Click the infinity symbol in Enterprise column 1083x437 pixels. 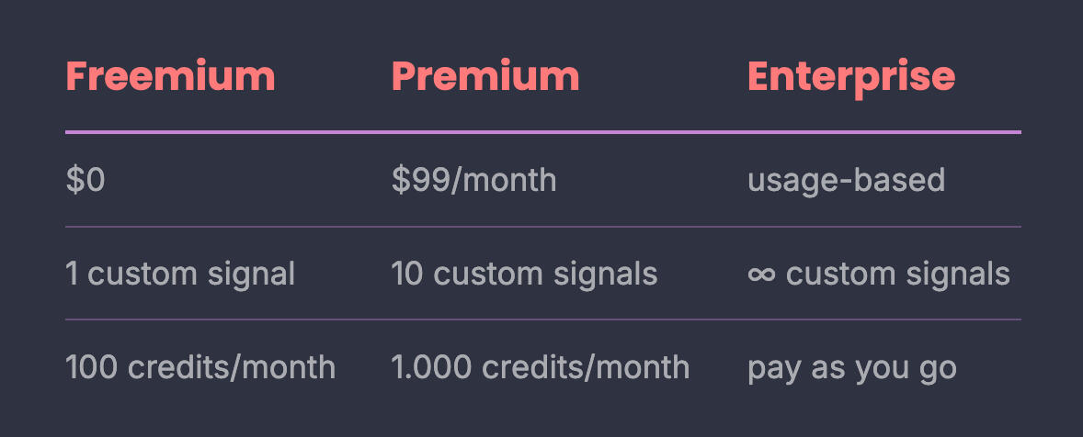tap(761, 274)
